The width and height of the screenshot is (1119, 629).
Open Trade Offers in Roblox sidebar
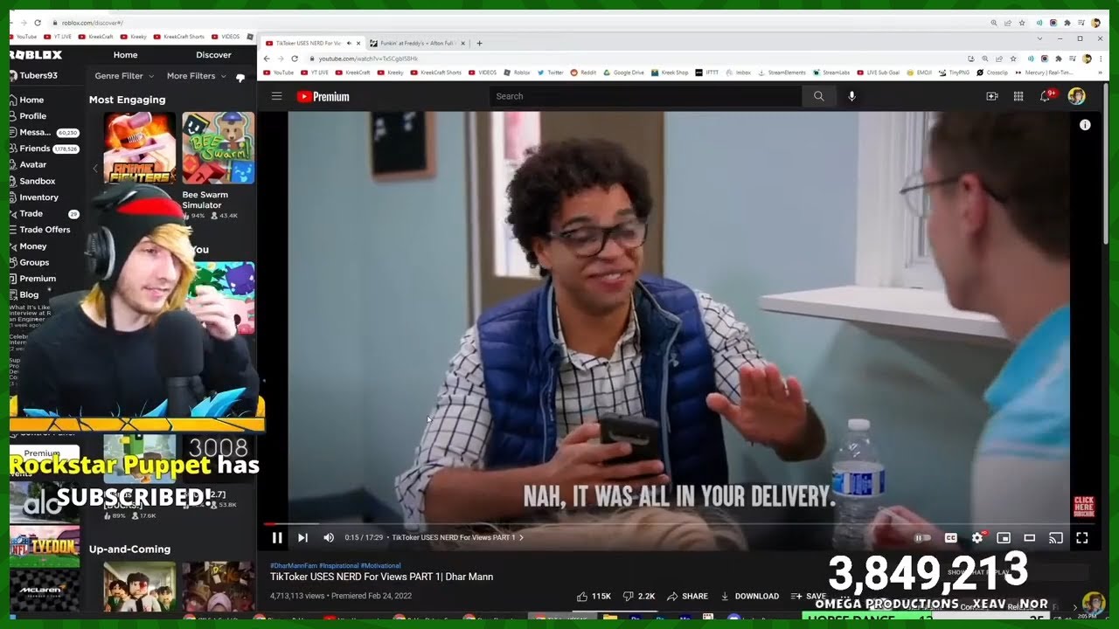click(40, 230)
